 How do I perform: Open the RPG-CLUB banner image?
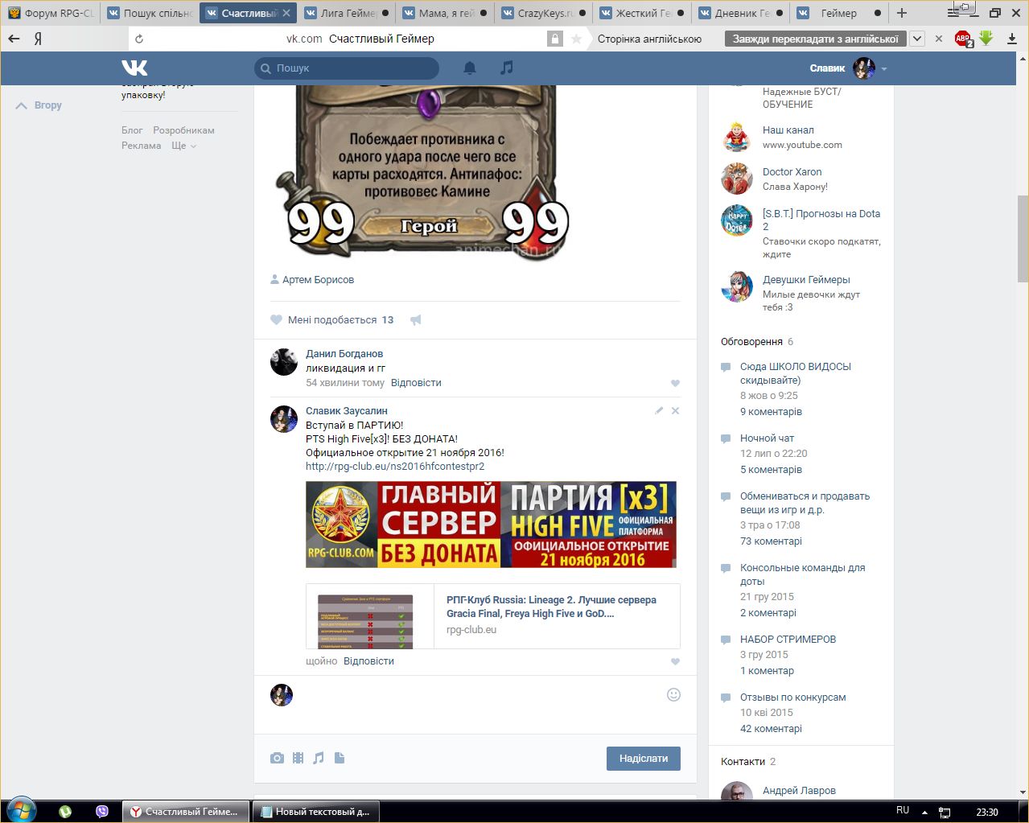click(491, 525)
